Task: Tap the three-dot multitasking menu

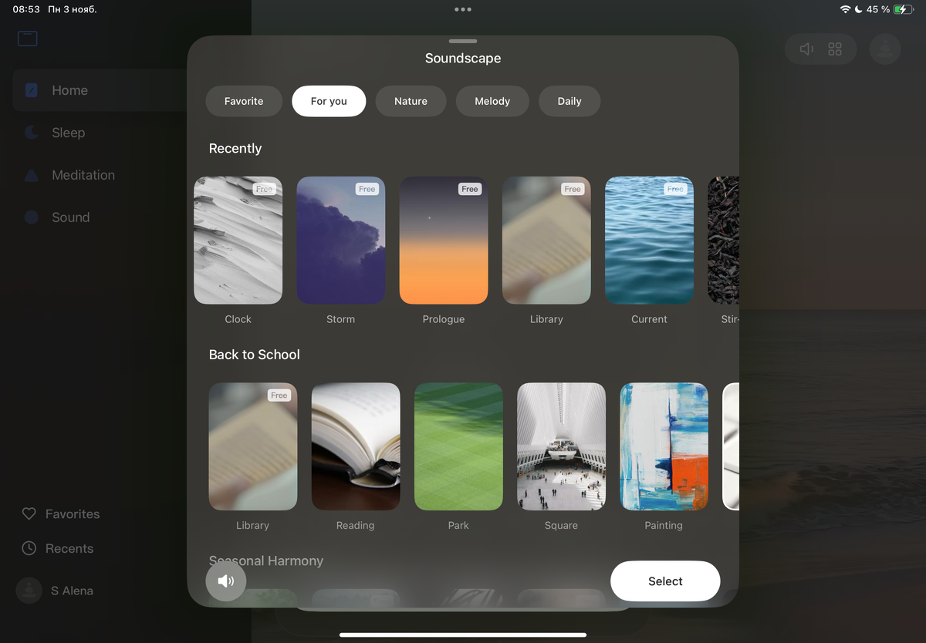Action: tap(463, 9)
